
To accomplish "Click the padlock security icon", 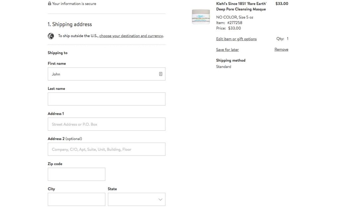I will (49, 3).
